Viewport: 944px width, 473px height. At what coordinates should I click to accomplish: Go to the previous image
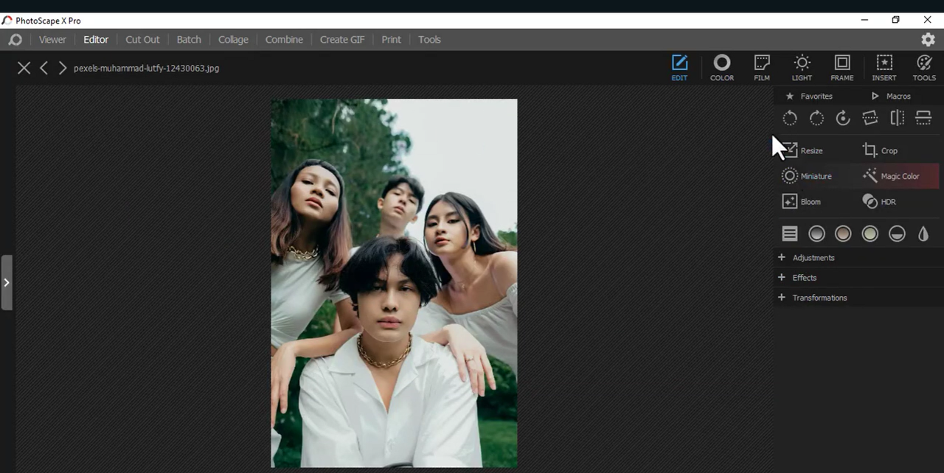pos(44,68)
